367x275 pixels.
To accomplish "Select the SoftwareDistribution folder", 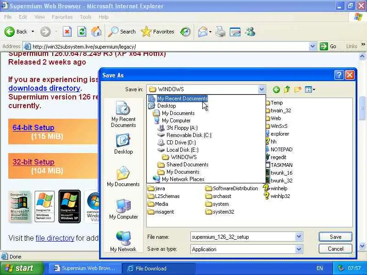I will pyautogui.click(x=232, y=188).
